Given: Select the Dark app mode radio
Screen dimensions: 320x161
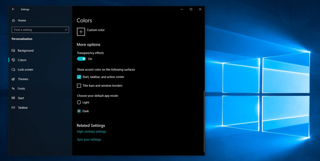Looking at the screenshot, I should pos(79,111).
